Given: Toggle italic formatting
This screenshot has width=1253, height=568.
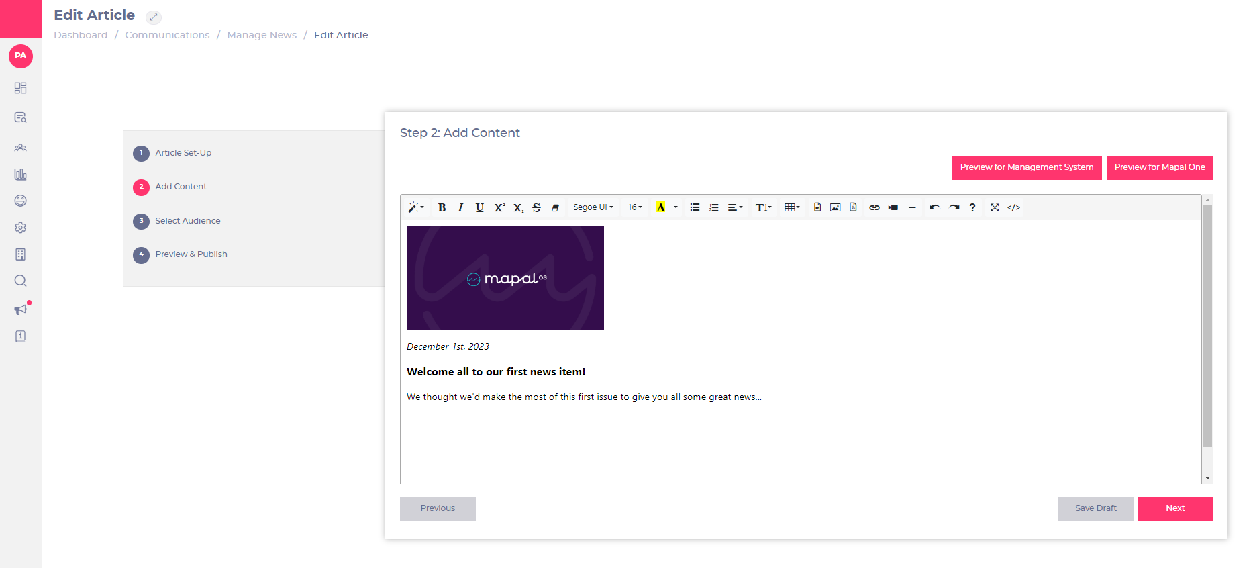Looking at the screenshot, I should point(460,207).
